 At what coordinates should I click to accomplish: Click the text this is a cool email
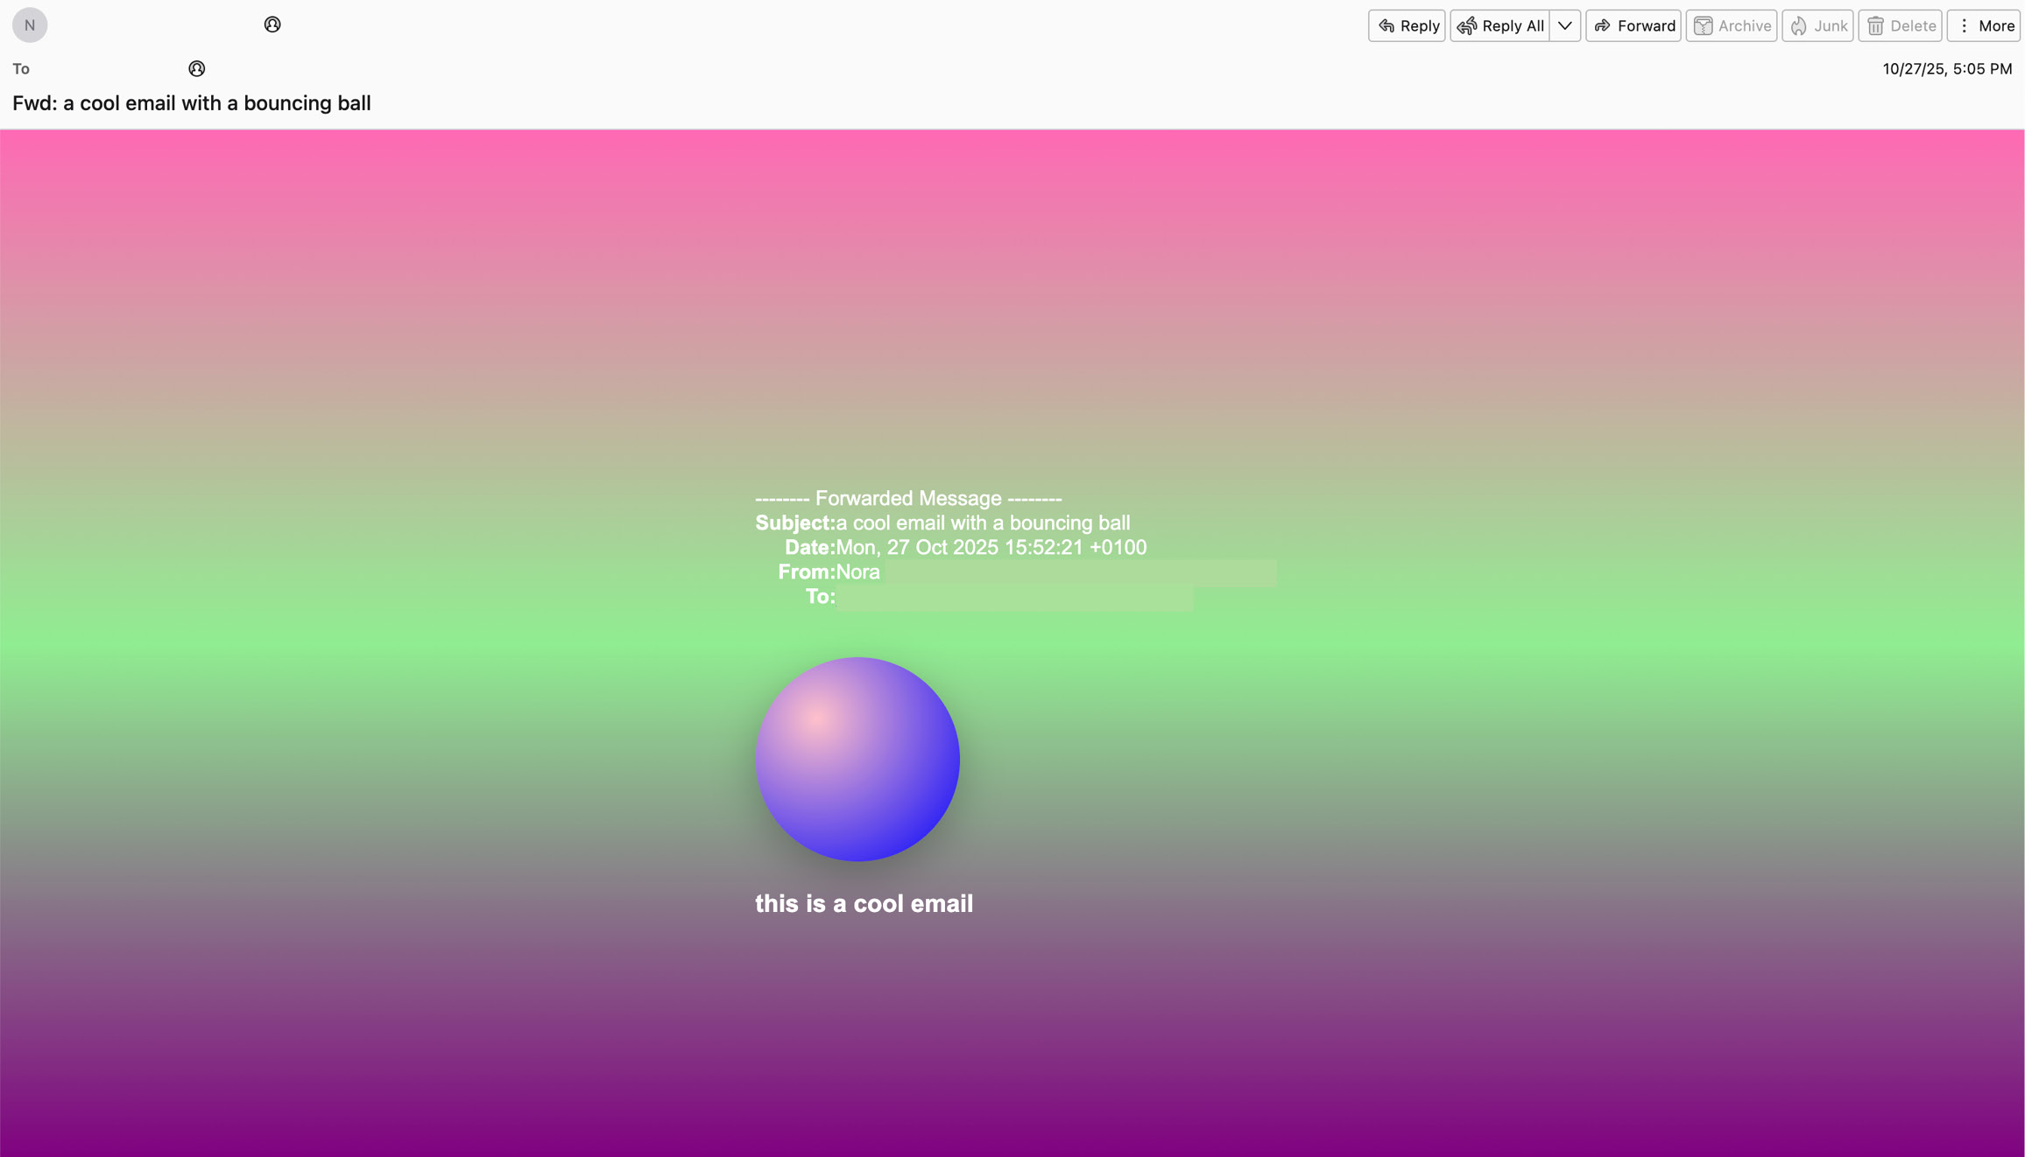pyautogui.click(x=864, y=903)
